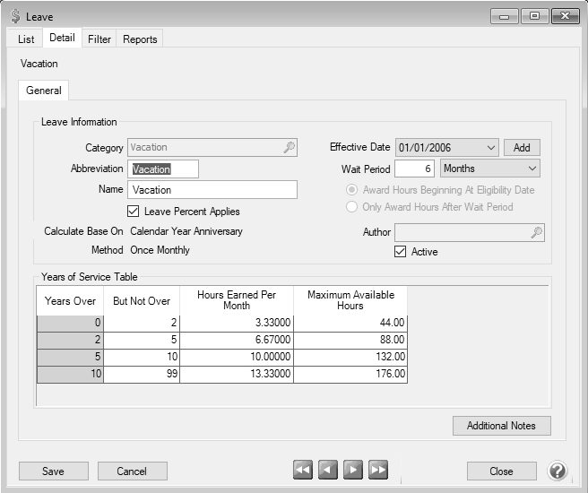The height and width of the screenshot is (493, 588).
Task: Go to the first record
Action: click(x=303, y=470)
